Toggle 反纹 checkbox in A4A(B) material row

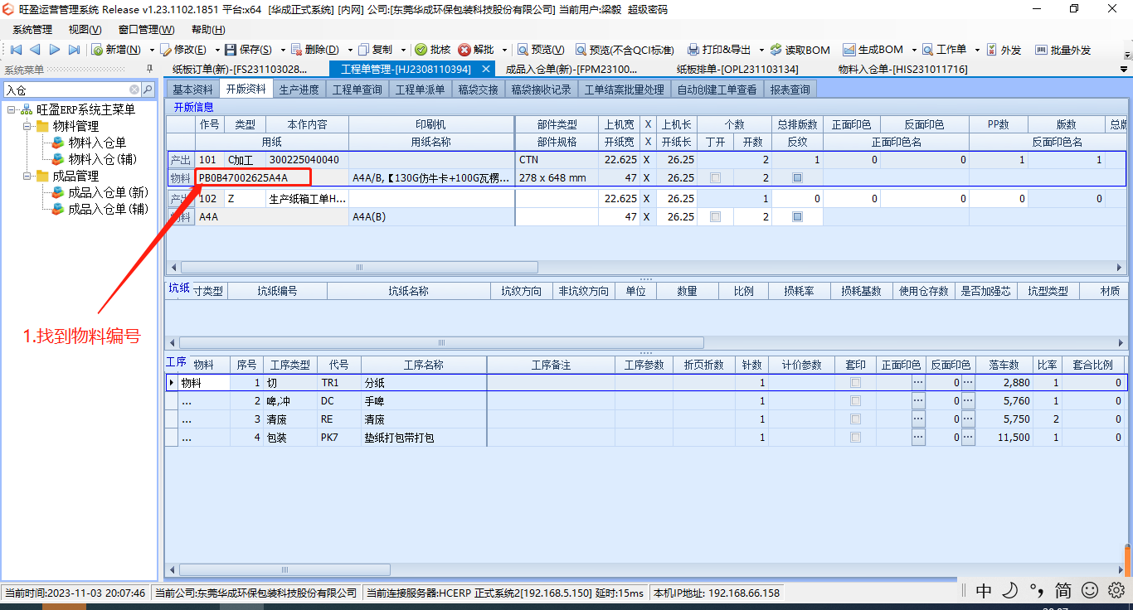click(797, 217)
